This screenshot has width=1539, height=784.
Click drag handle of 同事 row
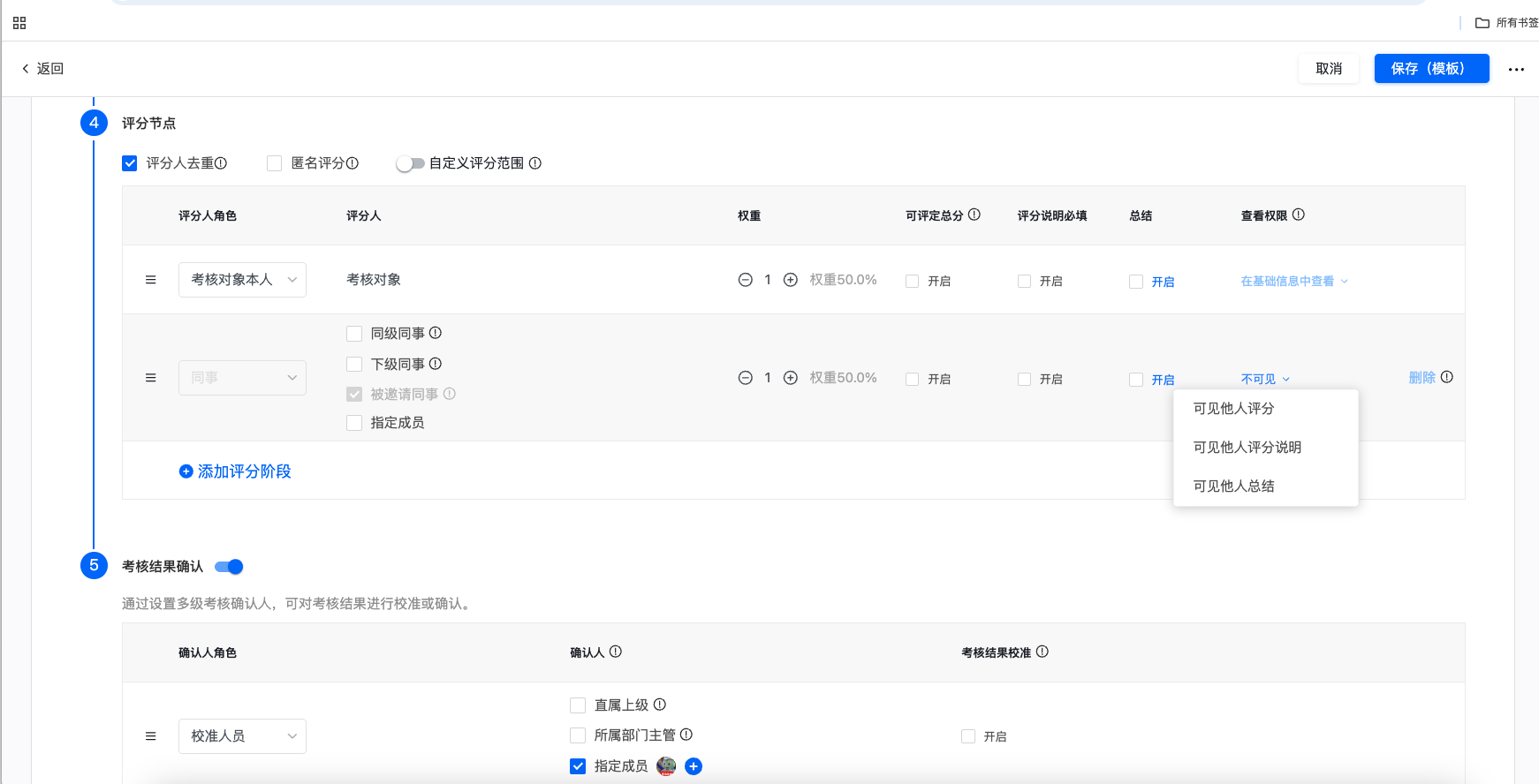pyautogui.click(x=150, y=378)
